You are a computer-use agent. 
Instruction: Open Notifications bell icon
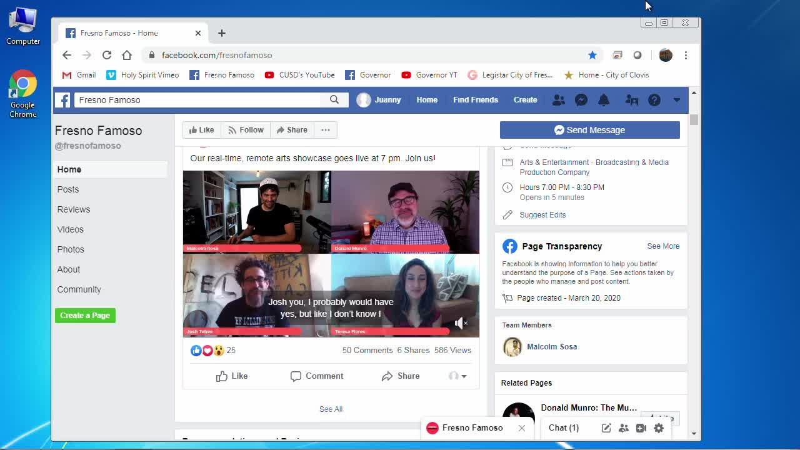[x=604, y=100]
